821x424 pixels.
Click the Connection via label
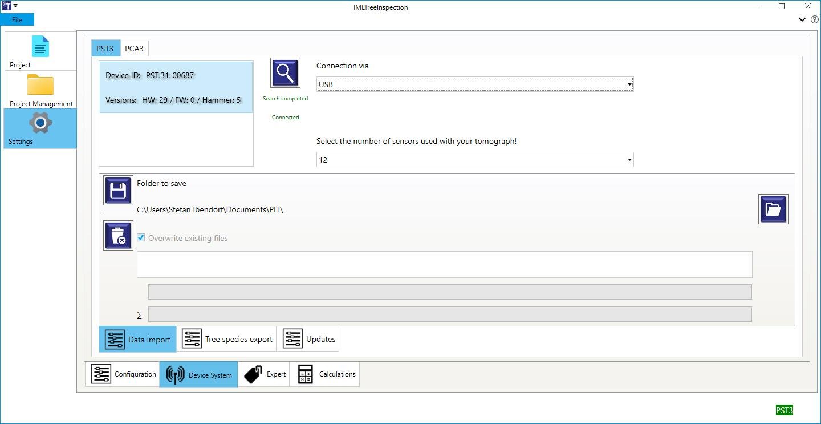click(343, 66)
